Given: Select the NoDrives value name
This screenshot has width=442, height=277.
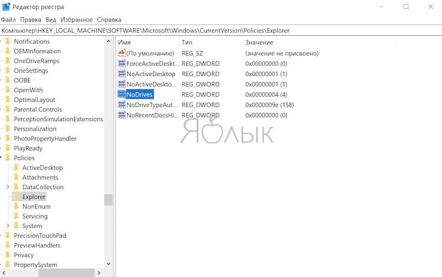Looking at the screenshot, I should [140, 94].
